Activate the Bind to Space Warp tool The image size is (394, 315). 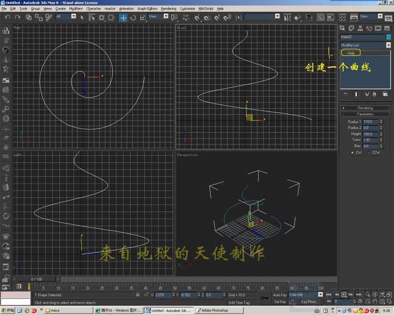tap(49, 17)
